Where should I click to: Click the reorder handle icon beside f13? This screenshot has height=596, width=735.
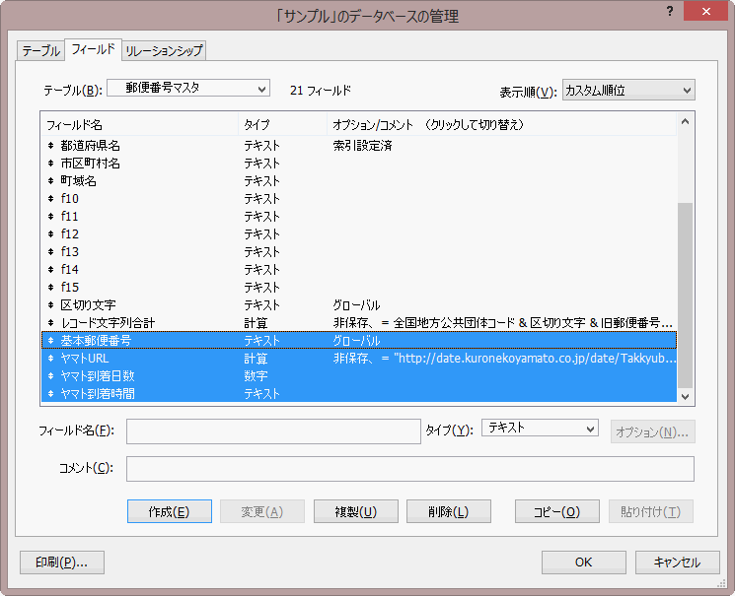coord(50,252)
